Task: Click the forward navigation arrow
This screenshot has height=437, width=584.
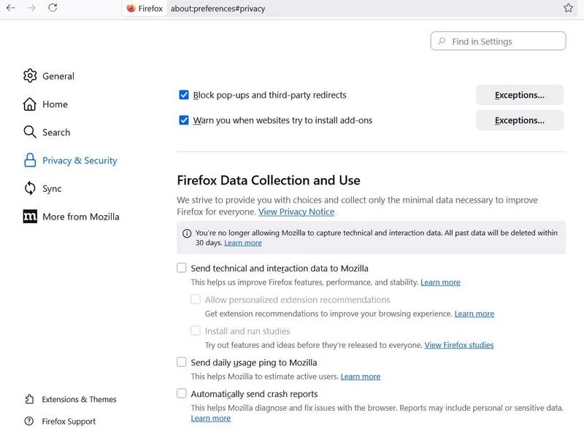Action: tap(31, 8)
